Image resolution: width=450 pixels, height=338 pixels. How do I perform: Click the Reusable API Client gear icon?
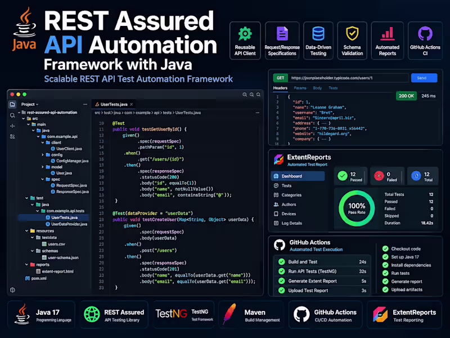coord(245,34)
